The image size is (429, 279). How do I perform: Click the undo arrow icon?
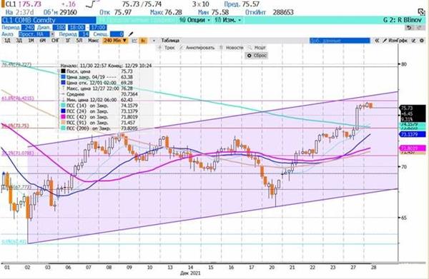(x=409, y=27)
